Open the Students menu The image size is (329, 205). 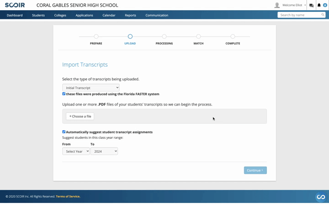coord(39,15)
